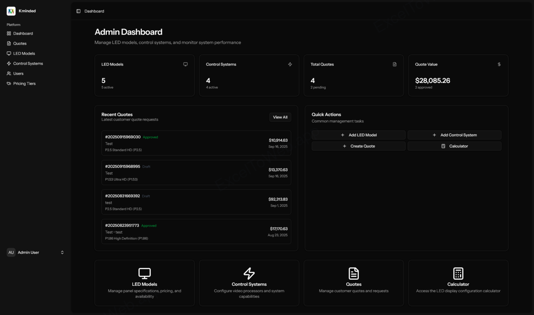Click the LED Models monitor icon in sidebar
534x315 pixels.
(x=9, y=53)
